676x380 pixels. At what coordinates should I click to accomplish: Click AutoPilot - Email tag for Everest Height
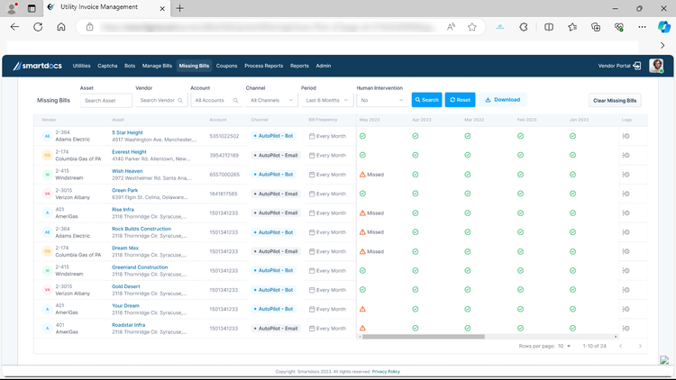[276, 155]
